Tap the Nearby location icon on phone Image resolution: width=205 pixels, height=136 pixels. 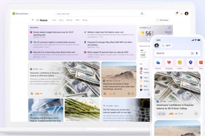coord(190,62)
